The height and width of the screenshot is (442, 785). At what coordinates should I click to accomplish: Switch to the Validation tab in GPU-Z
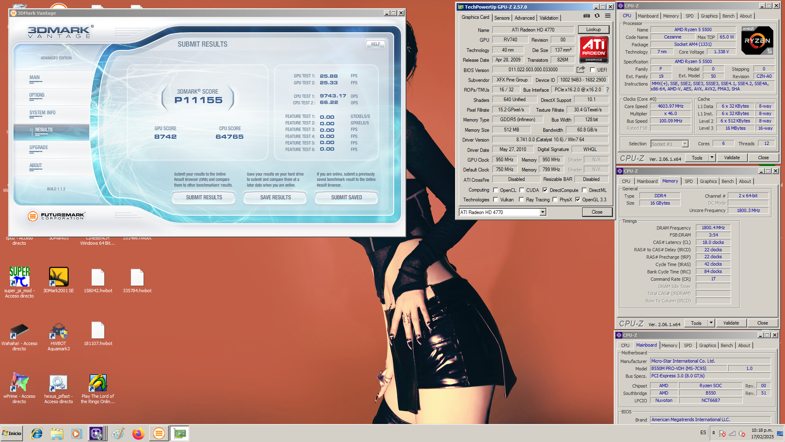click(549, 18)
